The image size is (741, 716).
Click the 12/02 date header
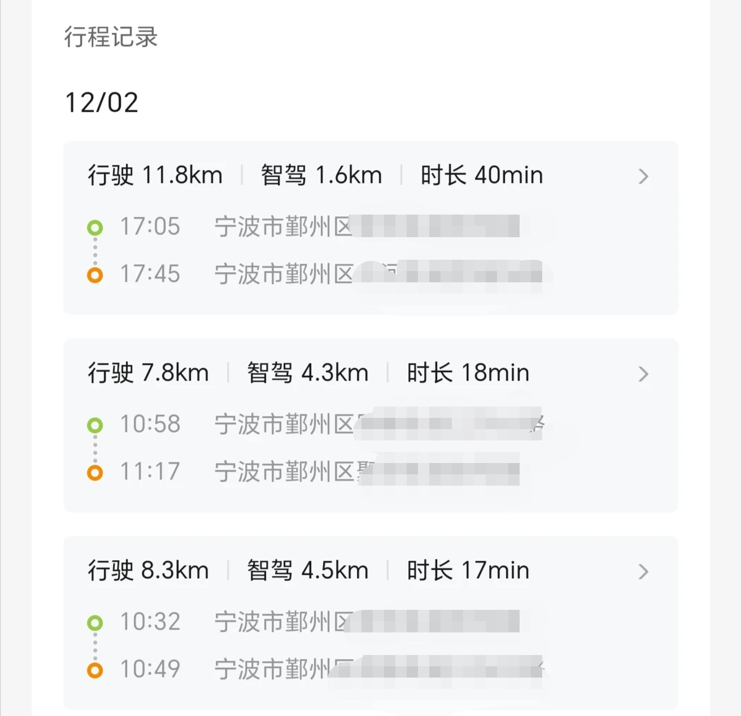(102, 103)
